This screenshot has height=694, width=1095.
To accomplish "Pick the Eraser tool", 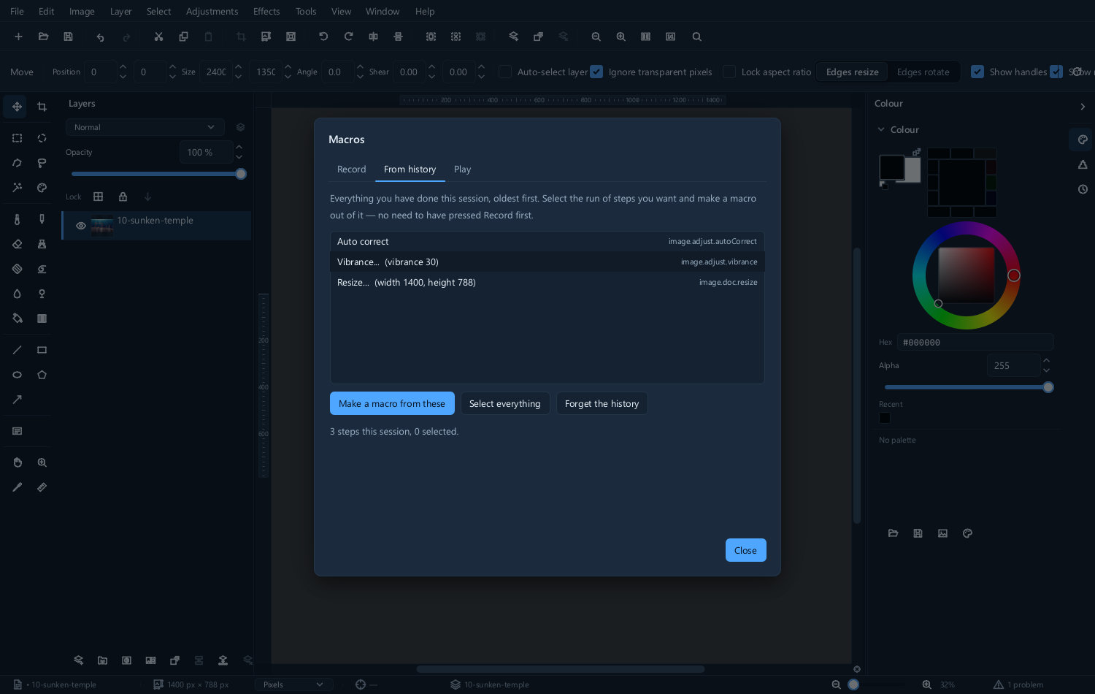I will pos(17,244).
